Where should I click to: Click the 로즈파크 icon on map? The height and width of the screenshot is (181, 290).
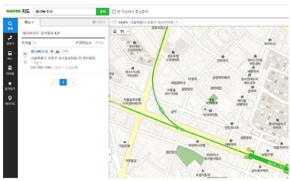click(270, 40)
